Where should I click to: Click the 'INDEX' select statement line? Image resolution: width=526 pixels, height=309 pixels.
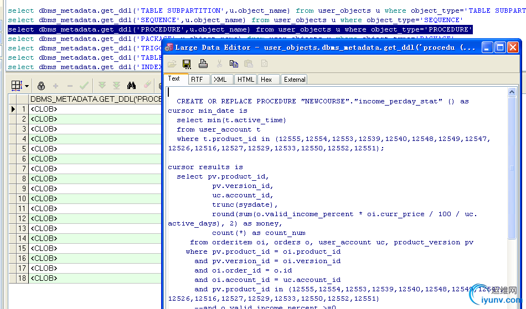tap(85, 67)
